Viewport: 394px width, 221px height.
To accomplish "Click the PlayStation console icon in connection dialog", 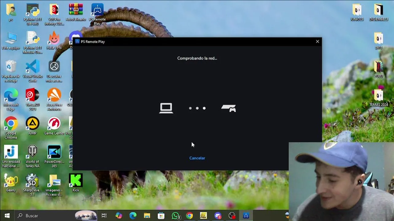I will [x=229, y=108].
